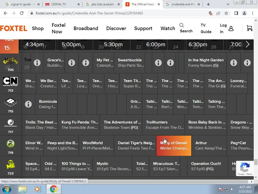Open 100 Things to listing
The height and width of the screenshot is (194, 258).
point(75,166)
